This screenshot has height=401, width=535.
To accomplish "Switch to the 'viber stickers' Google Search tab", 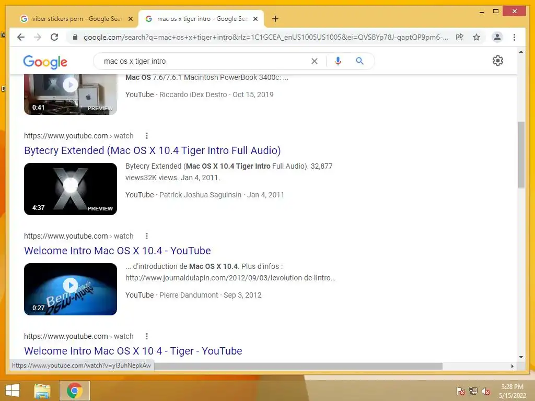I will (76, 19).
